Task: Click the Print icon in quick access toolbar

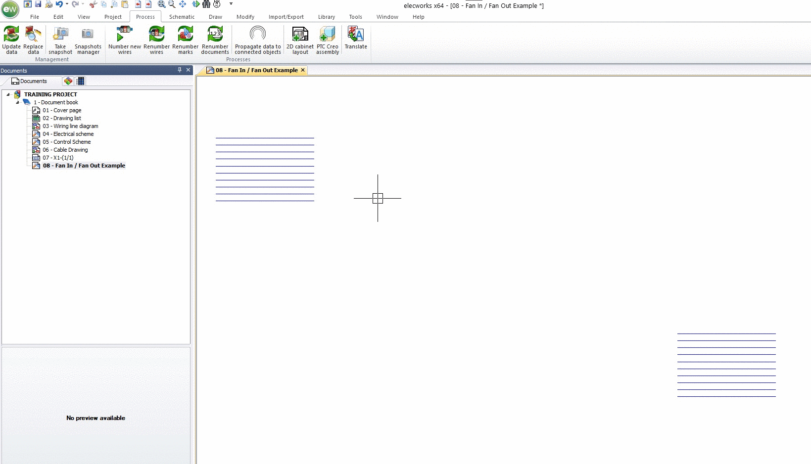Action: 48,4
